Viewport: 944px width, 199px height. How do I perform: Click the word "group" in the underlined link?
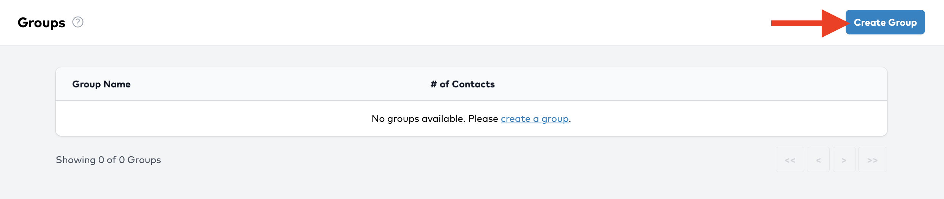pyautogui.click(x=555, y=119)
